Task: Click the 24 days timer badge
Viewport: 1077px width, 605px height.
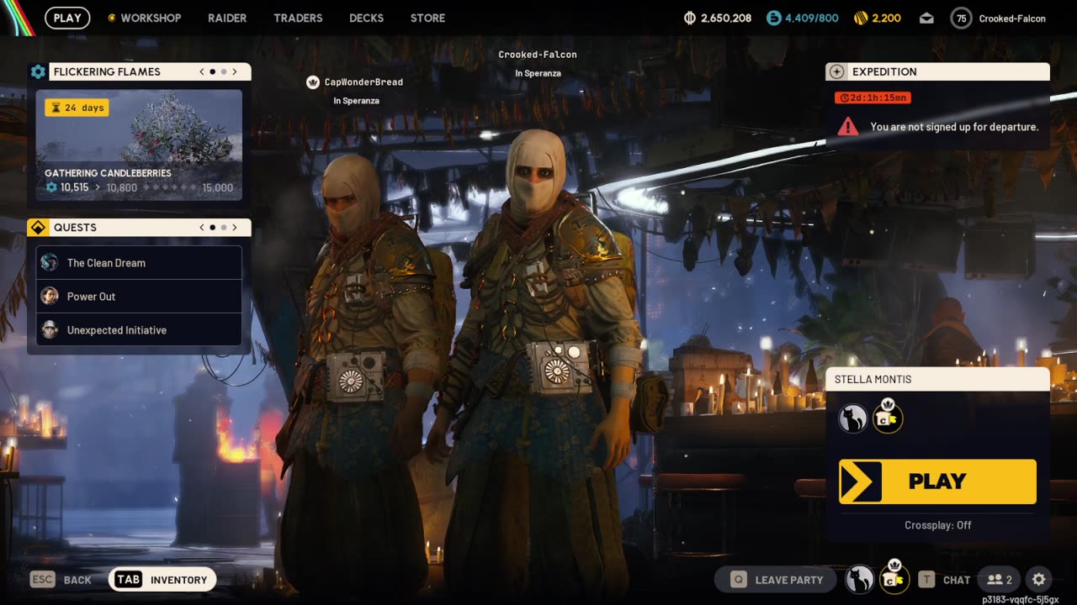Action: [77, 108]
